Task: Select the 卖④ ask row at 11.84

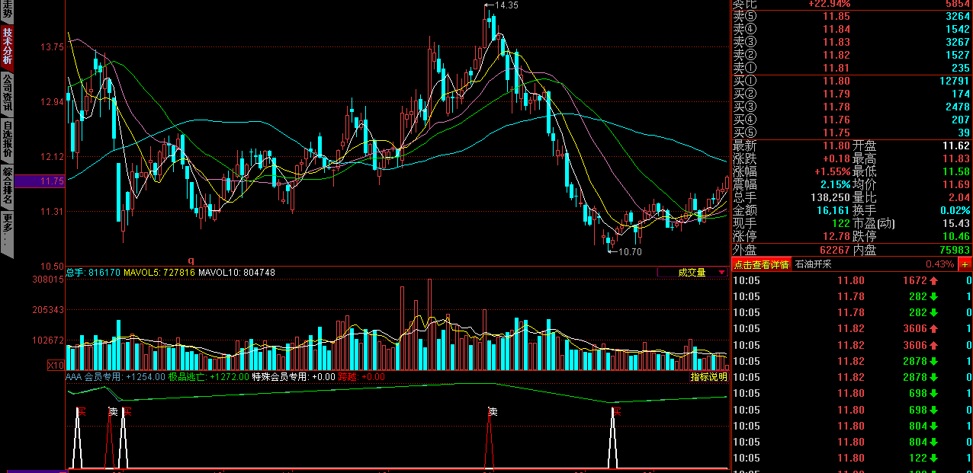Action: 852,29
